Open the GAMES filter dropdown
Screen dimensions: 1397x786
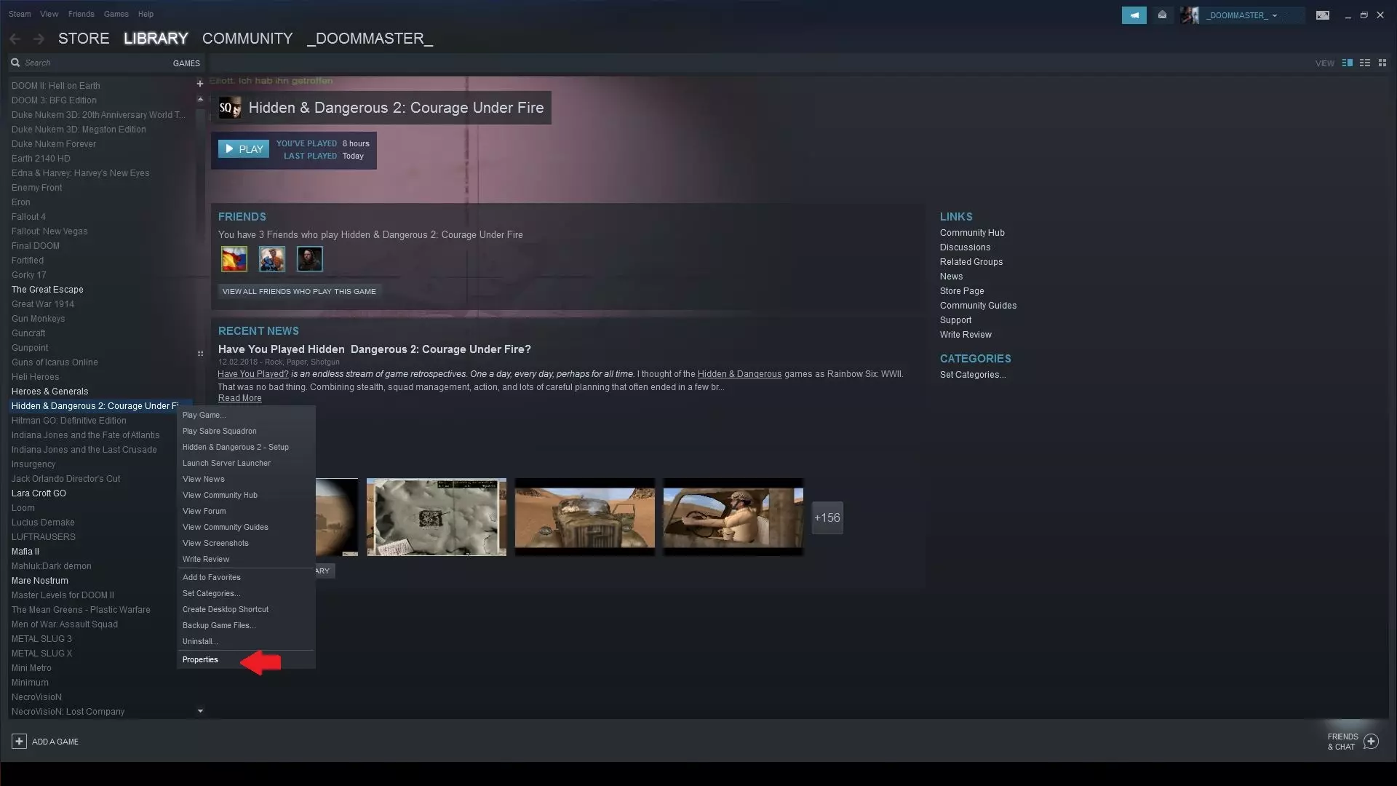(186, 63)
